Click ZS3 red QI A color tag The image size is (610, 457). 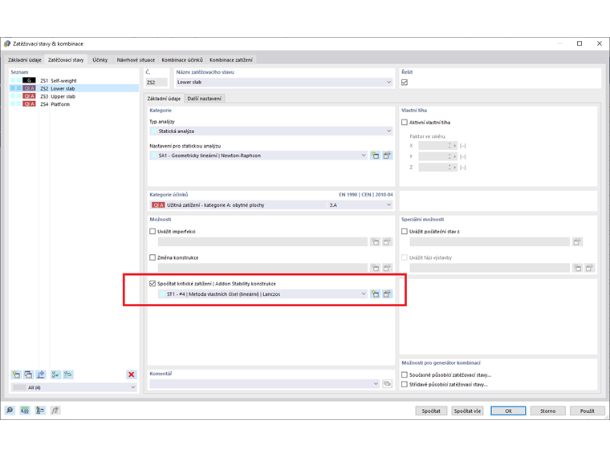tap(29, 96)
